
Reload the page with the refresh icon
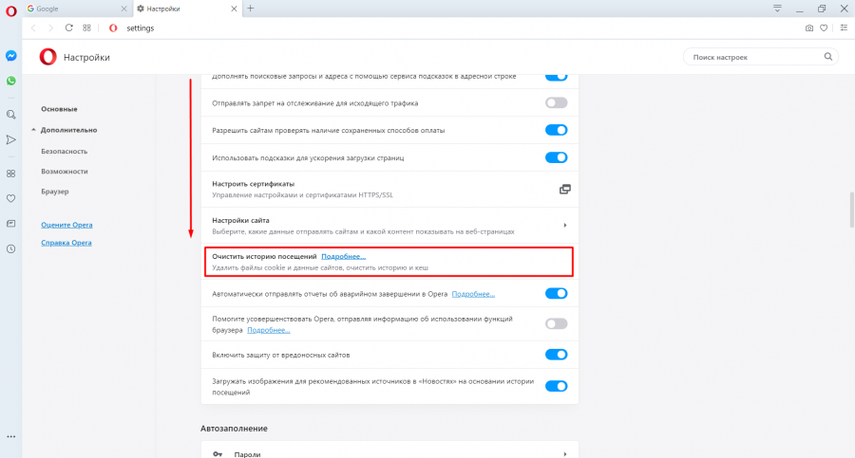tap(68, 28)
